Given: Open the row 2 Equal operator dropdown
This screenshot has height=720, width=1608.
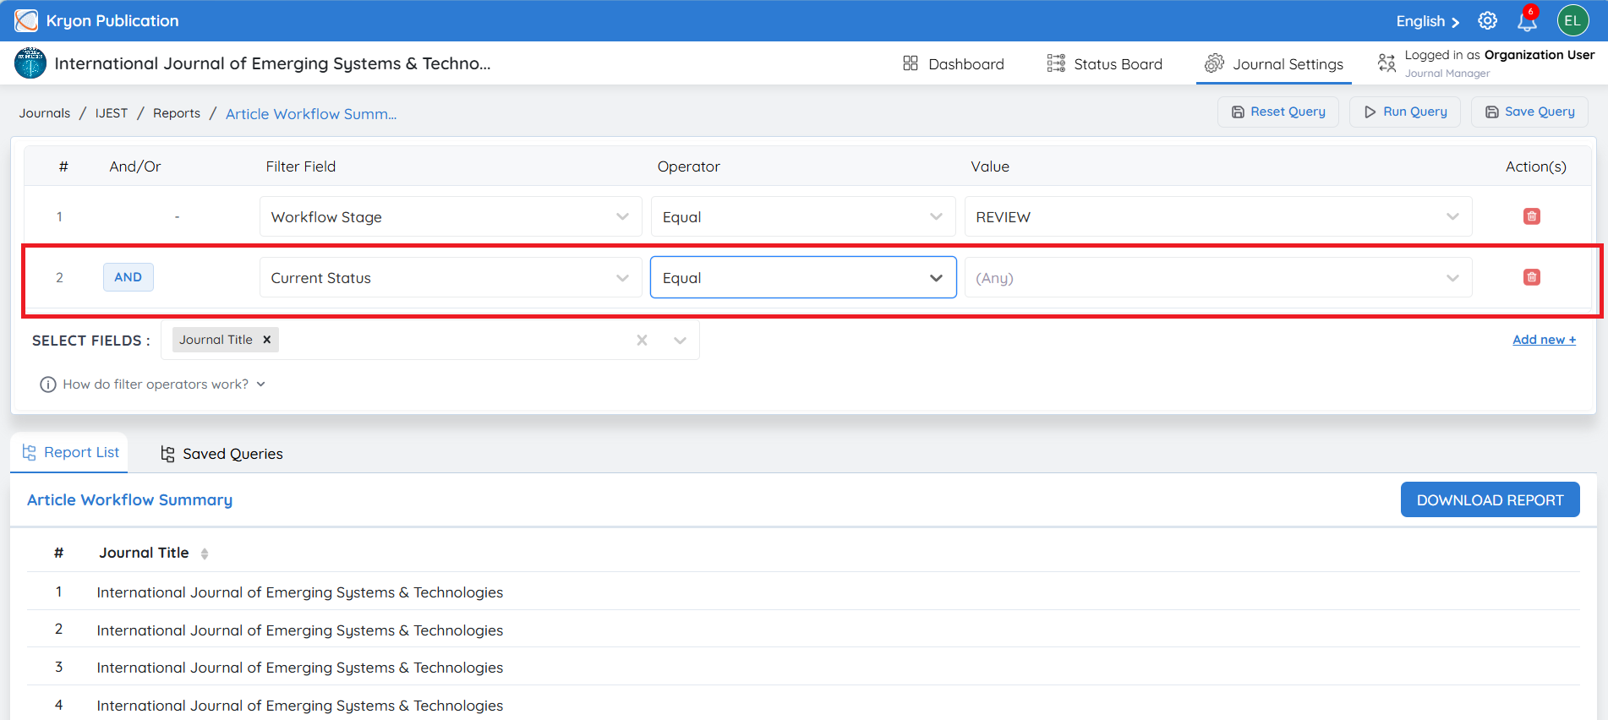Looking at the screenshot, I should tap(803, 277).
